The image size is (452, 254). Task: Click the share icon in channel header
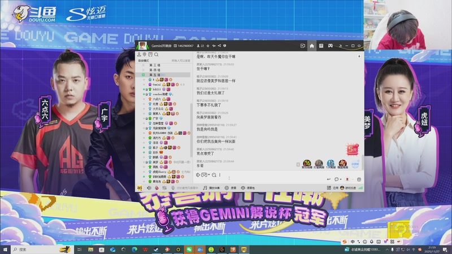point(219,46)
